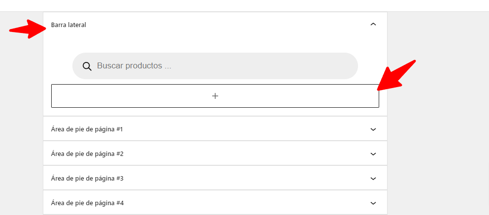
Task: Click the red arrow pointing at Barra lateral
Action: pos(28,29)
